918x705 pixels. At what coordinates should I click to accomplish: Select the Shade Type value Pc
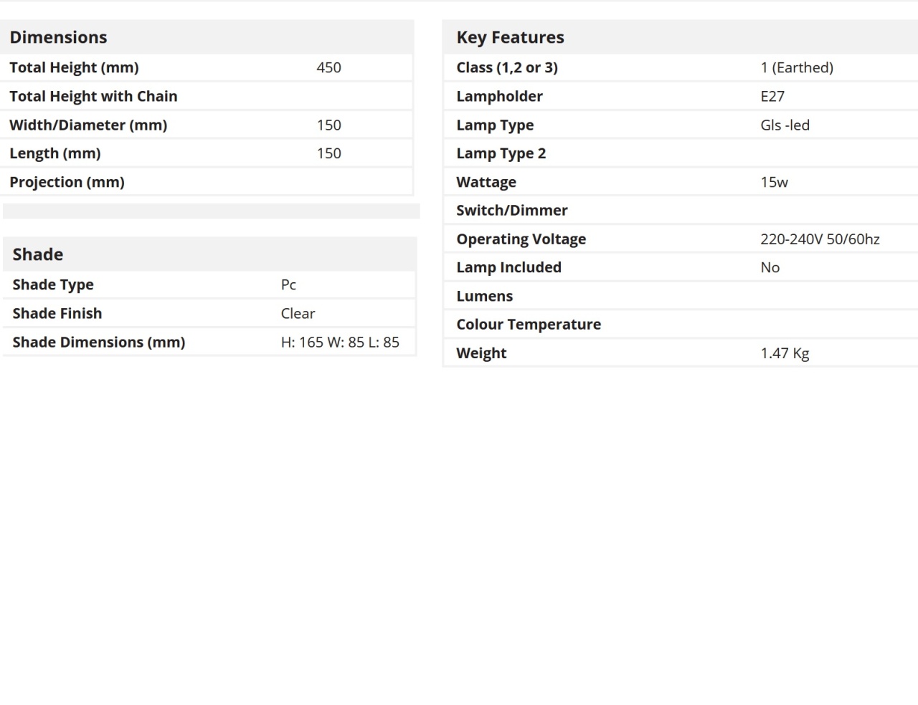(288, 284)
